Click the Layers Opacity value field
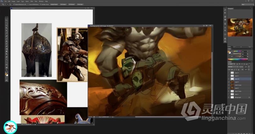The width and height of the screenshot is (255, 134). pyautogui.click(x=246, y=67)
